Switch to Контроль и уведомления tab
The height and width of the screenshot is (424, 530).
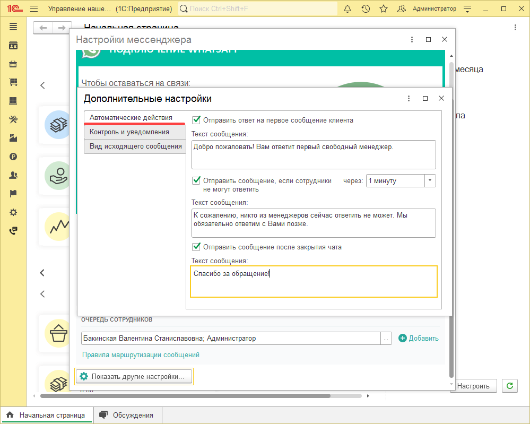[129, 132]
